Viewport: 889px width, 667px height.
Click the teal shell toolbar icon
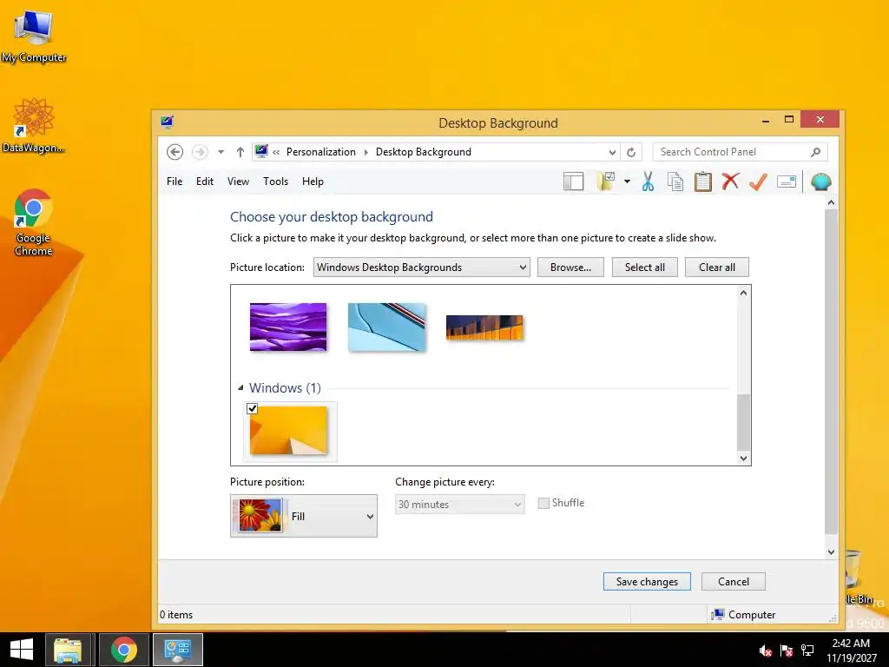point(820,182)
